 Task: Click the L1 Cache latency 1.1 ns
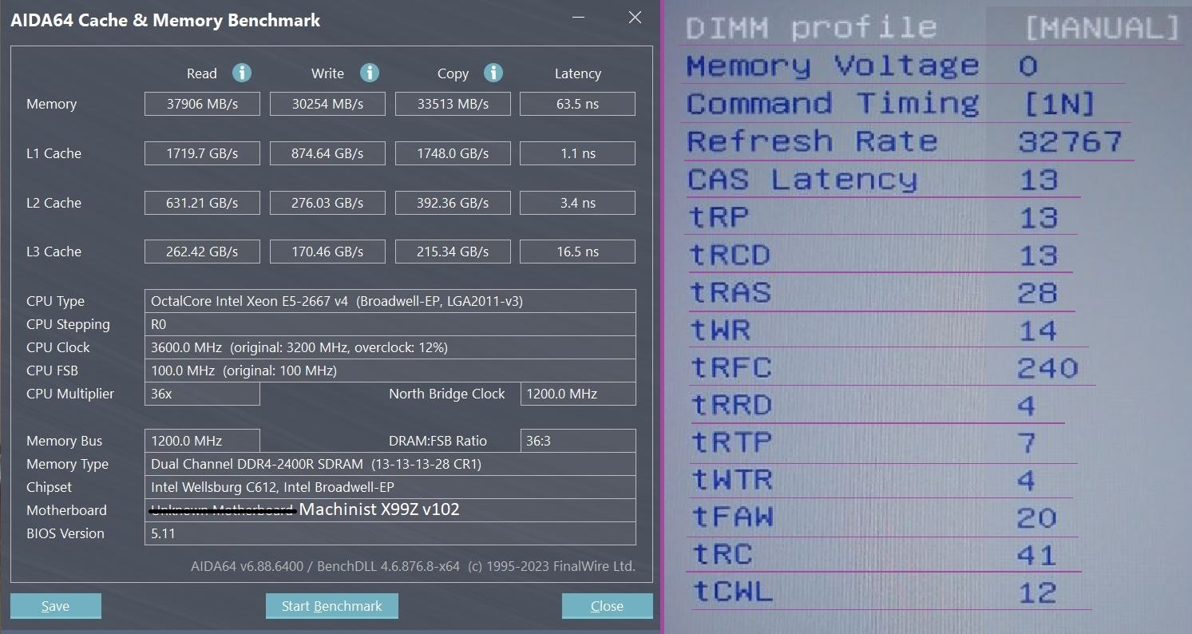(578, 153)
